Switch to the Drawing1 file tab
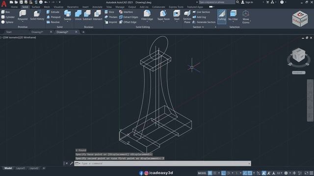The width and height of the screenshot is (314, 176). (x=37, y=32)
